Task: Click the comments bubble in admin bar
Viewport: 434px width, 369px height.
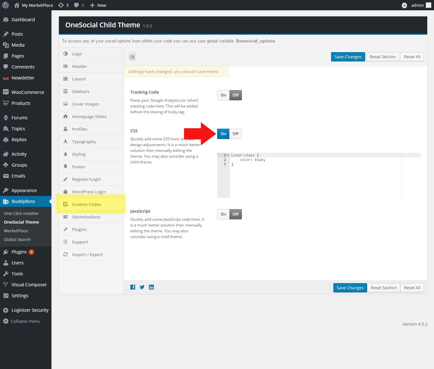Action: (79, 5)
